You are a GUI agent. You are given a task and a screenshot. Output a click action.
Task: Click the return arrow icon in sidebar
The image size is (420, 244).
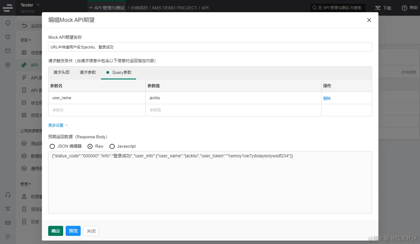pyautogui.click(x=24, y=26)
